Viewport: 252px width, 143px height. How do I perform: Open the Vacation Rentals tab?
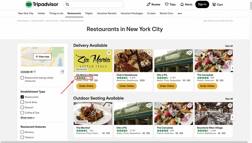(107, 13)
